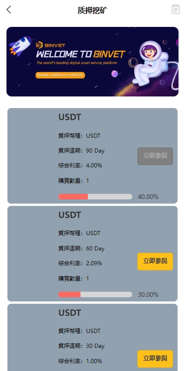Viewport: 185px width, 371px height.
Task: Open the order records clipboard icon
Action: pyautogui.click(x=176, y=9)
